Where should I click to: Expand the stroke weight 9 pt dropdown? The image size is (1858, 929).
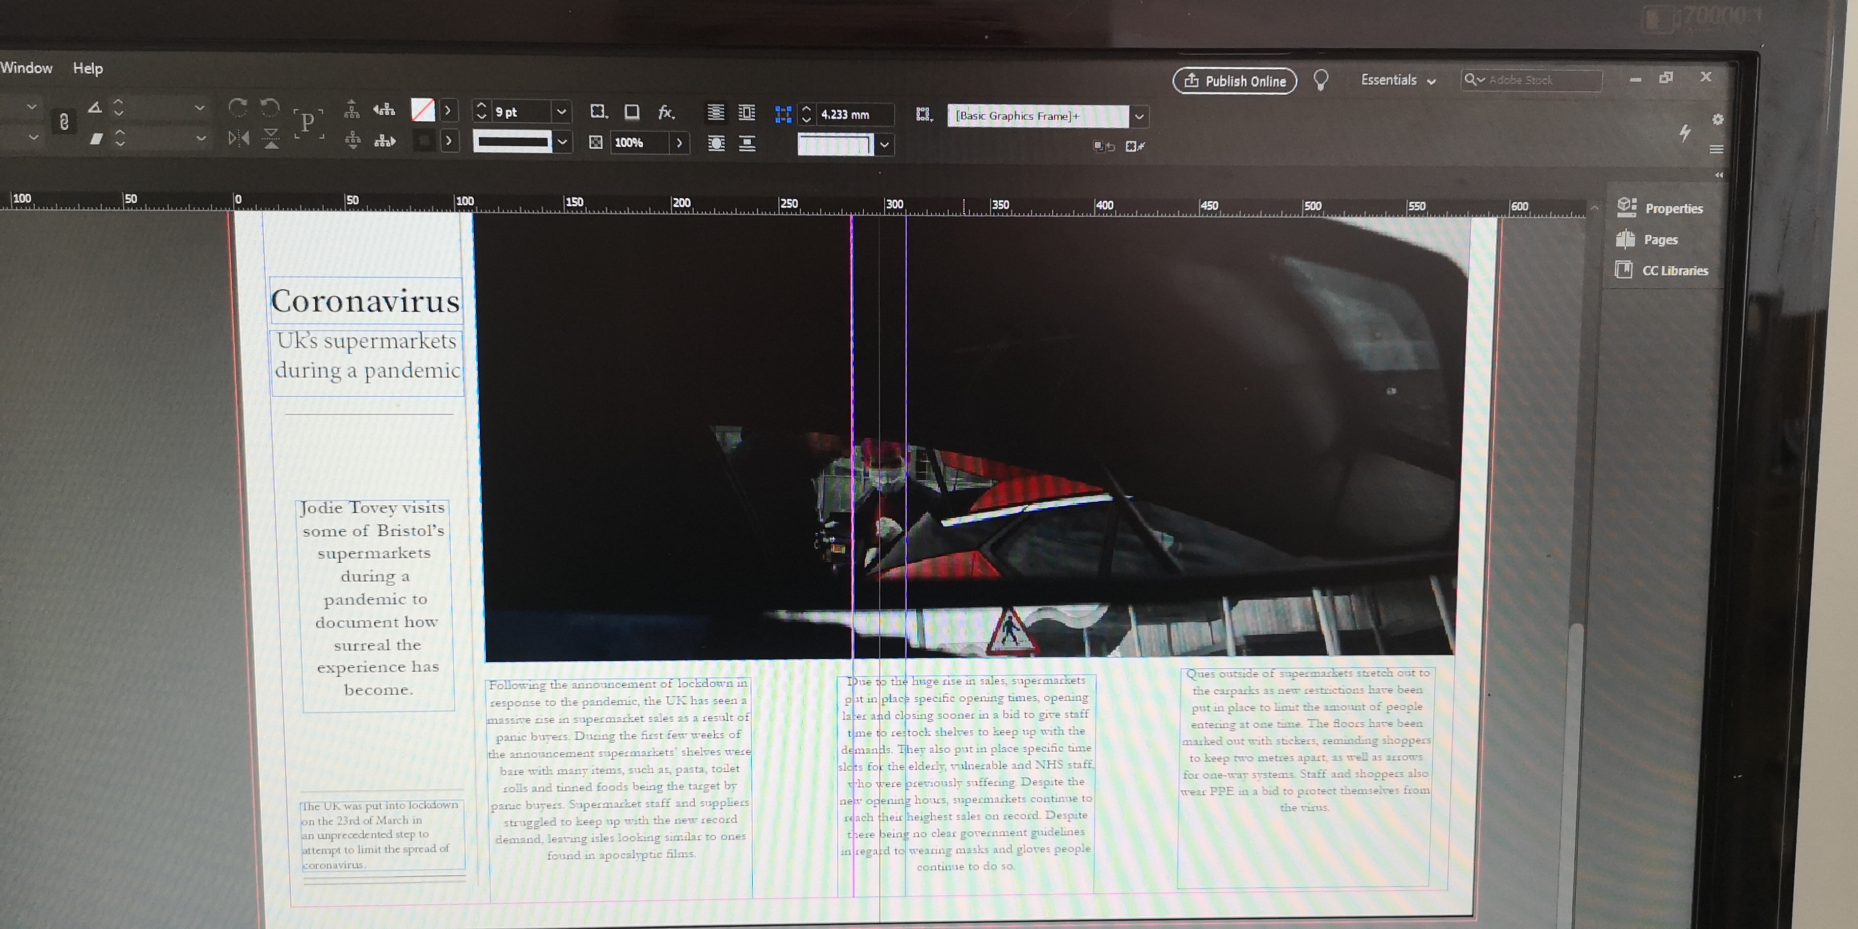[561, 112]
